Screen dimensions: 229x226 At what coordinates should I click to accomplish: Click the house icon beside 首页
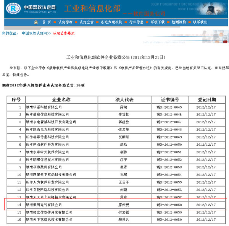pos(36,22)
